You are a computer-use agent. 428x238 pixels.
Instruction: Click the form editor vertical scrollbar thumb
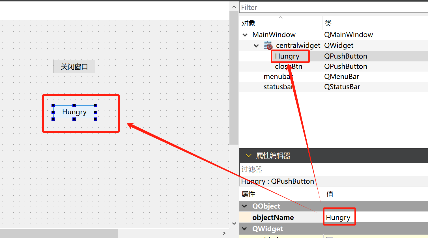[234, 78]
